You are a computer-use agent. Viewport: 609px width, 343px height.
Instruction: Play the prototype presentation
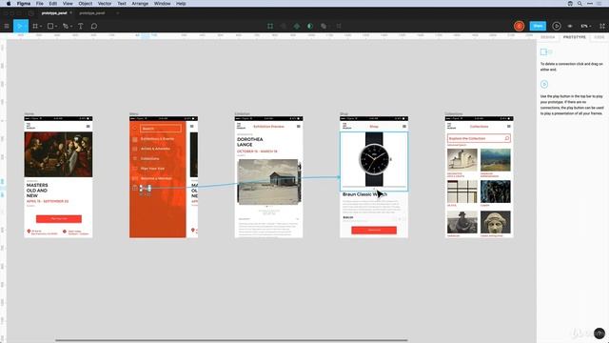click(x=556, y=26)
